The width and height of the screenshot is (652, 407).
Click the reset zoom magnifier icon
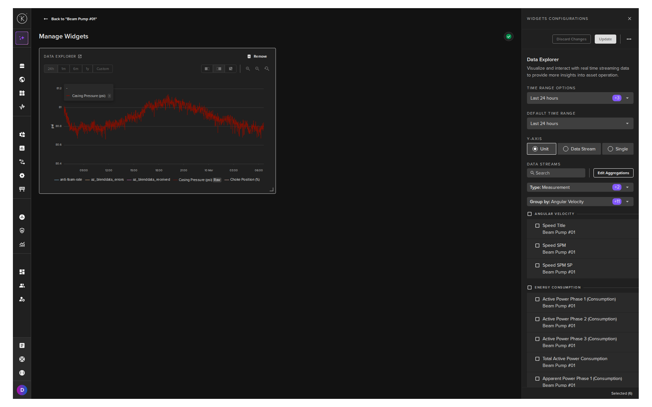[x=267, y=69]
